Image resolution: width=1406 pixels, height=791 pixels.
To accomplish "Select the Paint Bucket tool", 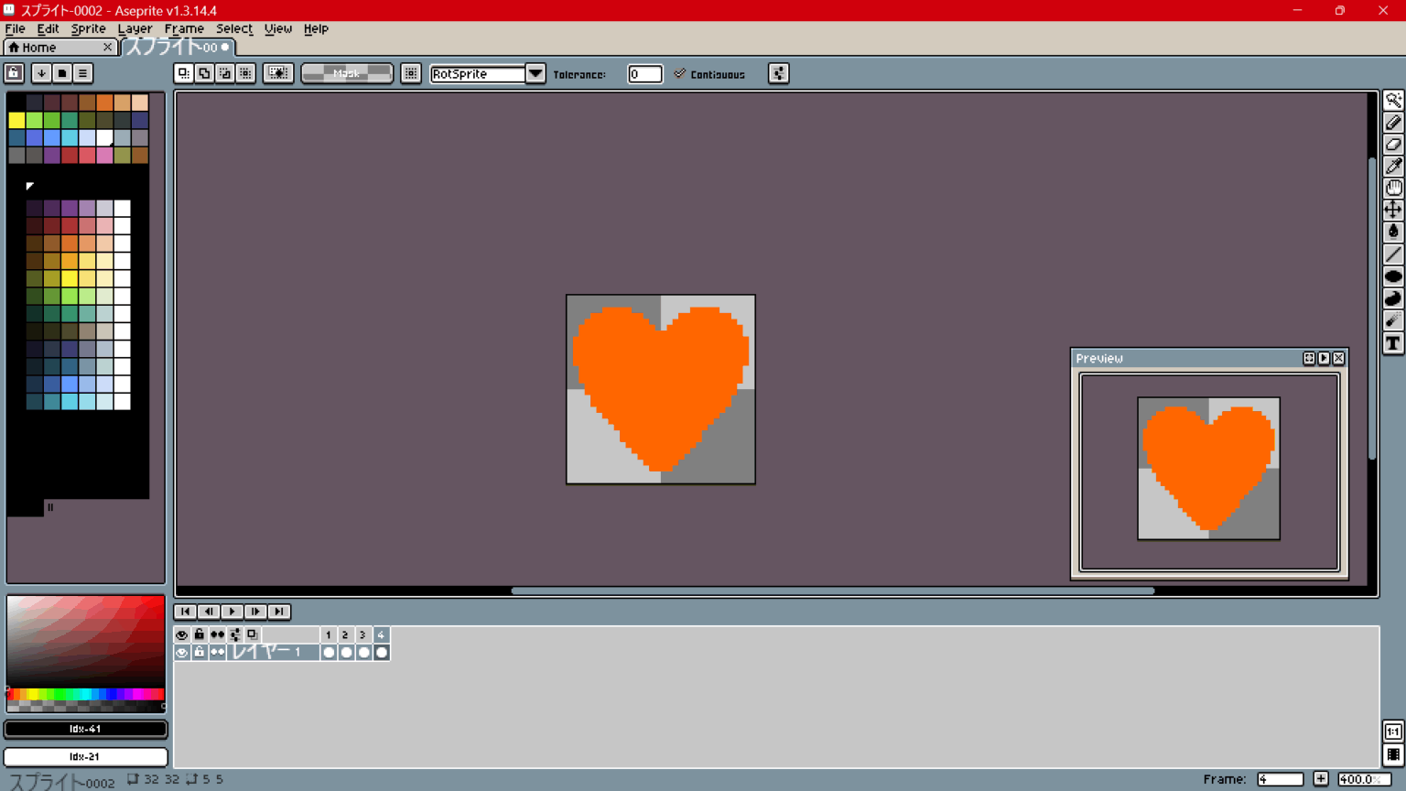I will point(1394,232).
